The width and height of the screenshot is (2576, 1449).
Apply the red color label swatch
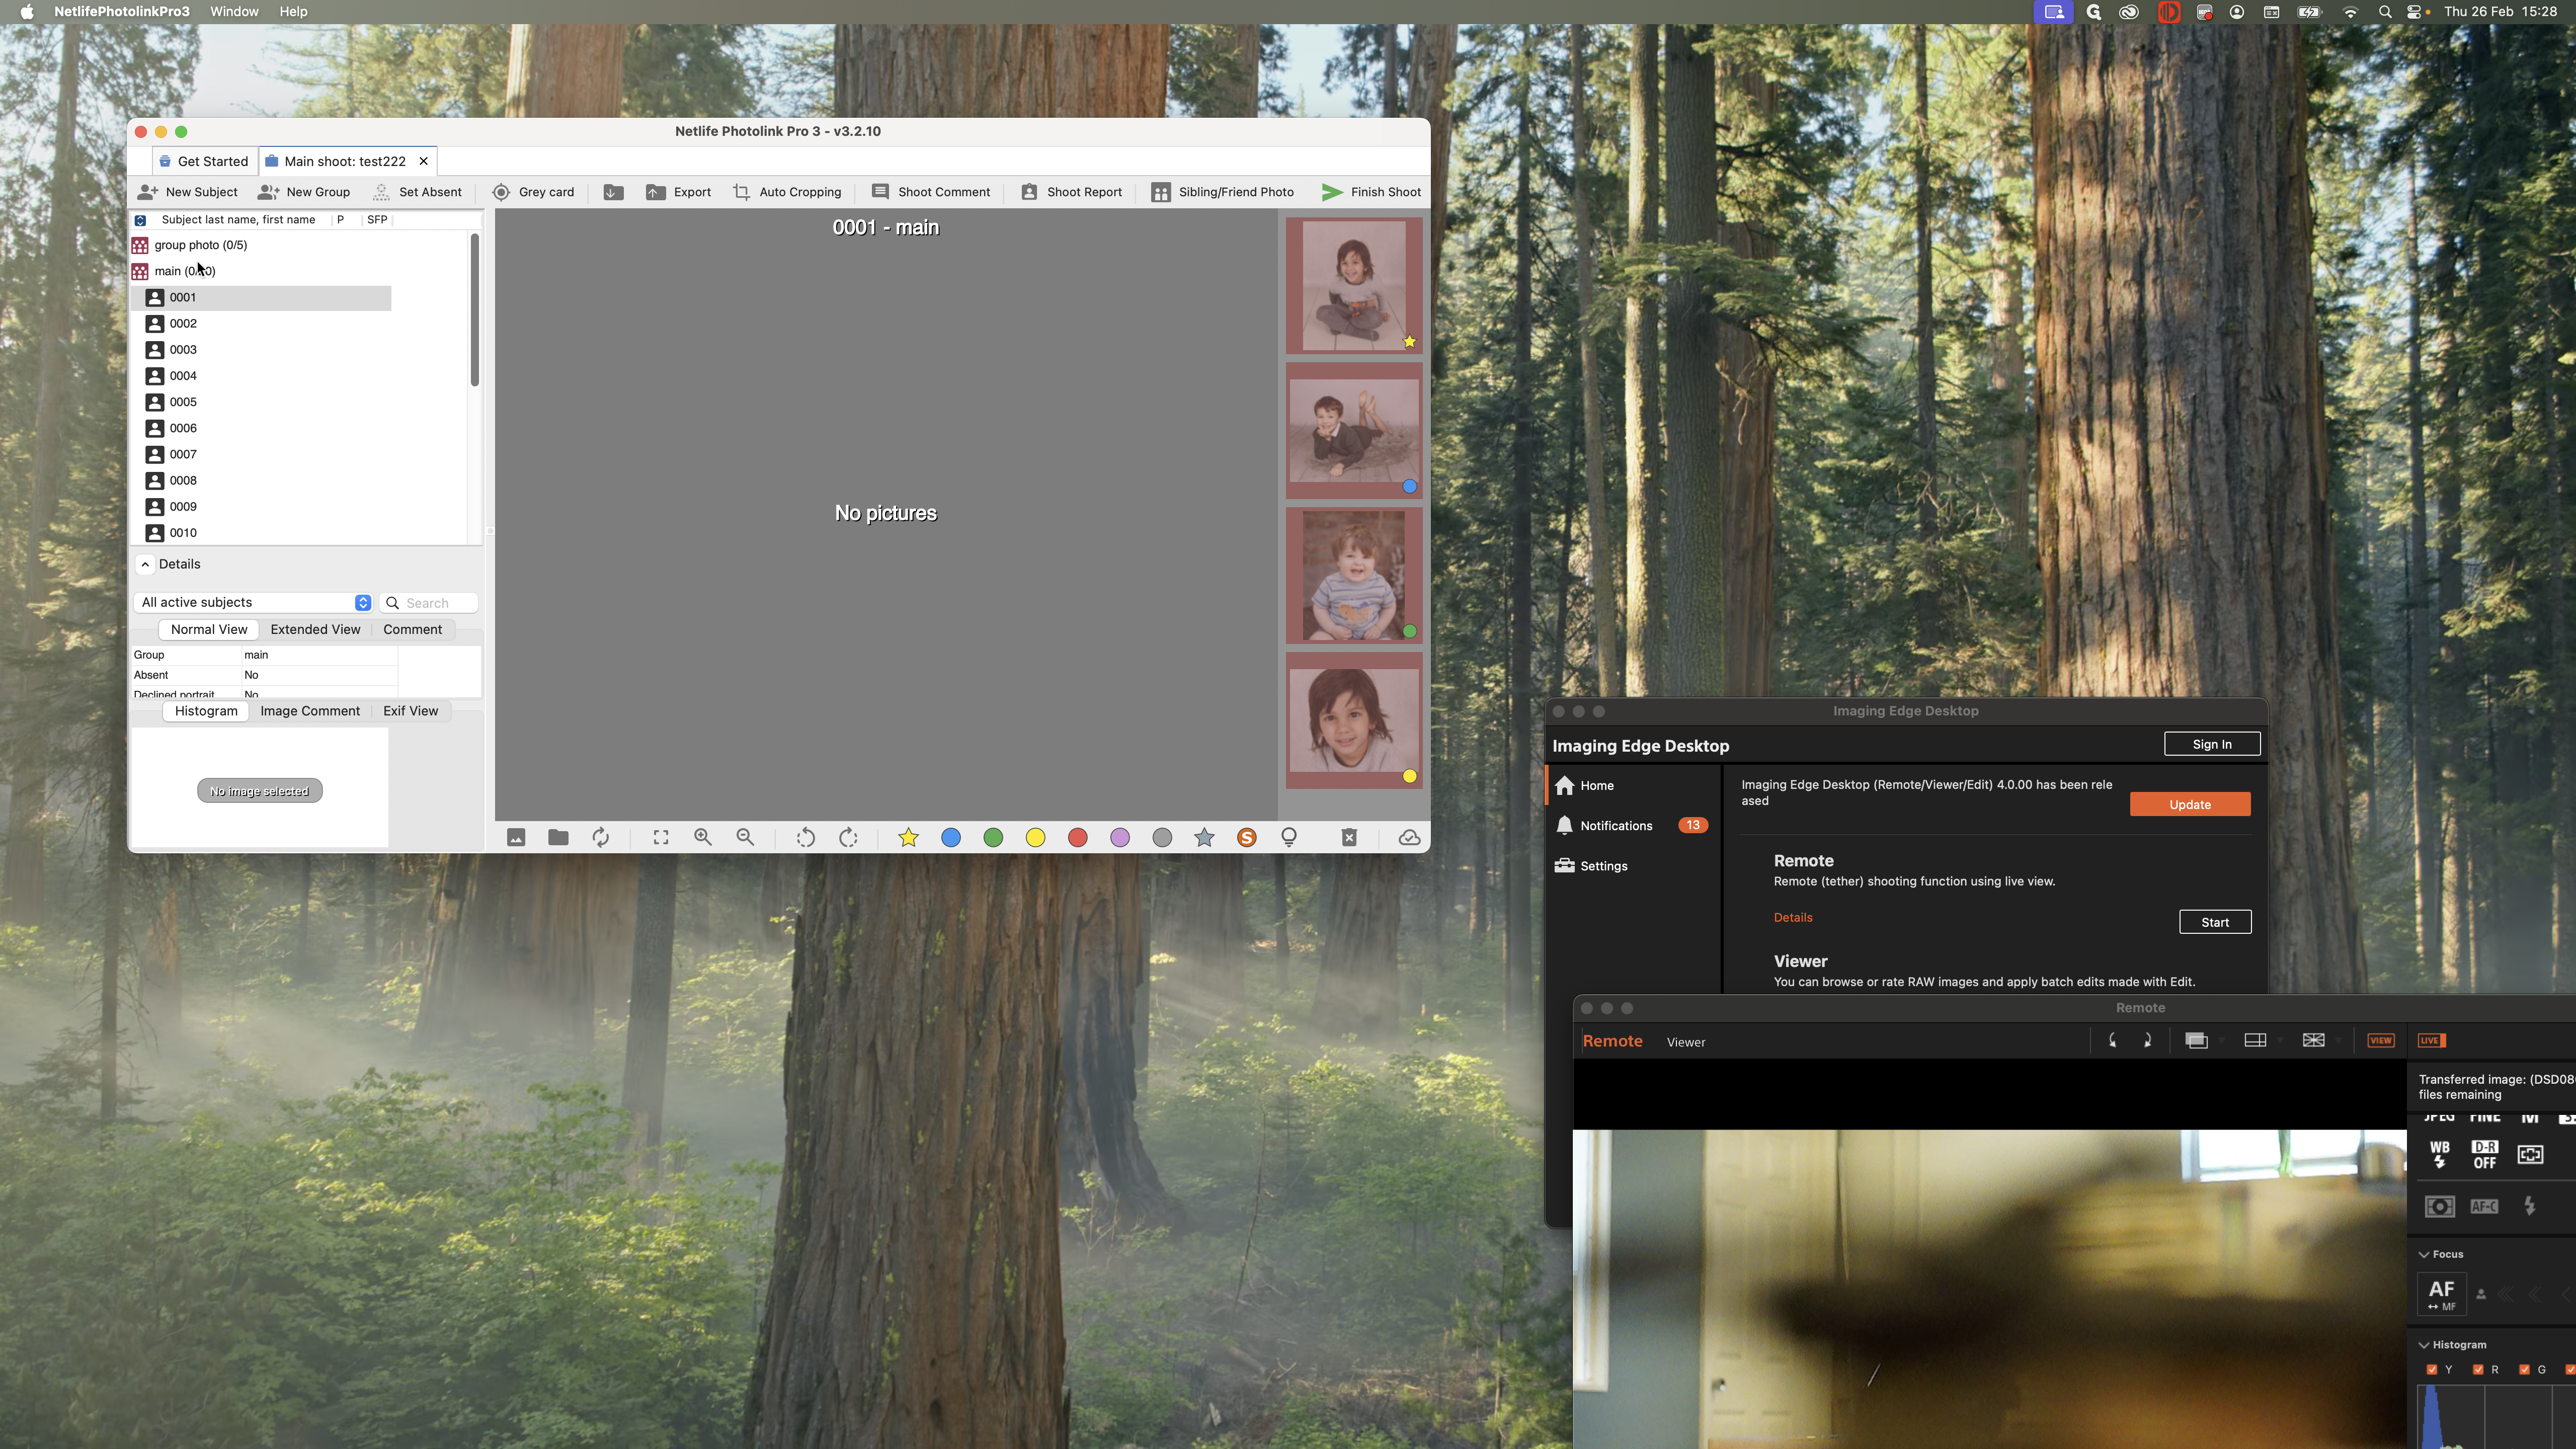tap(1077, 837)
